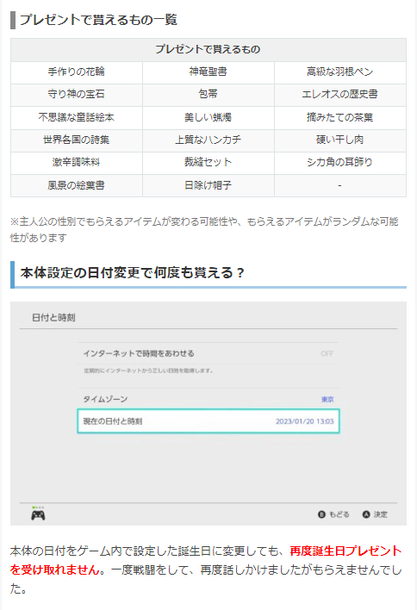This screenshot has width=417, height=610.
Task: Click the 高級な羽根ペン table cell
Action: [x=340, y=72]
